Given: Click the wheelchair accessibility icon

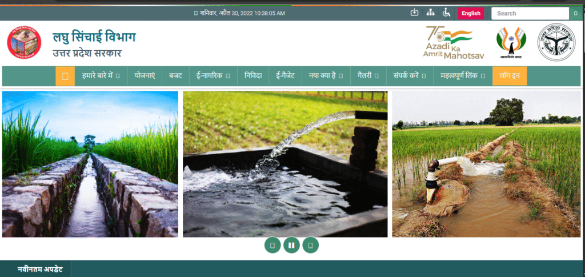Looking at the screenshot, I should click(447, 13).
